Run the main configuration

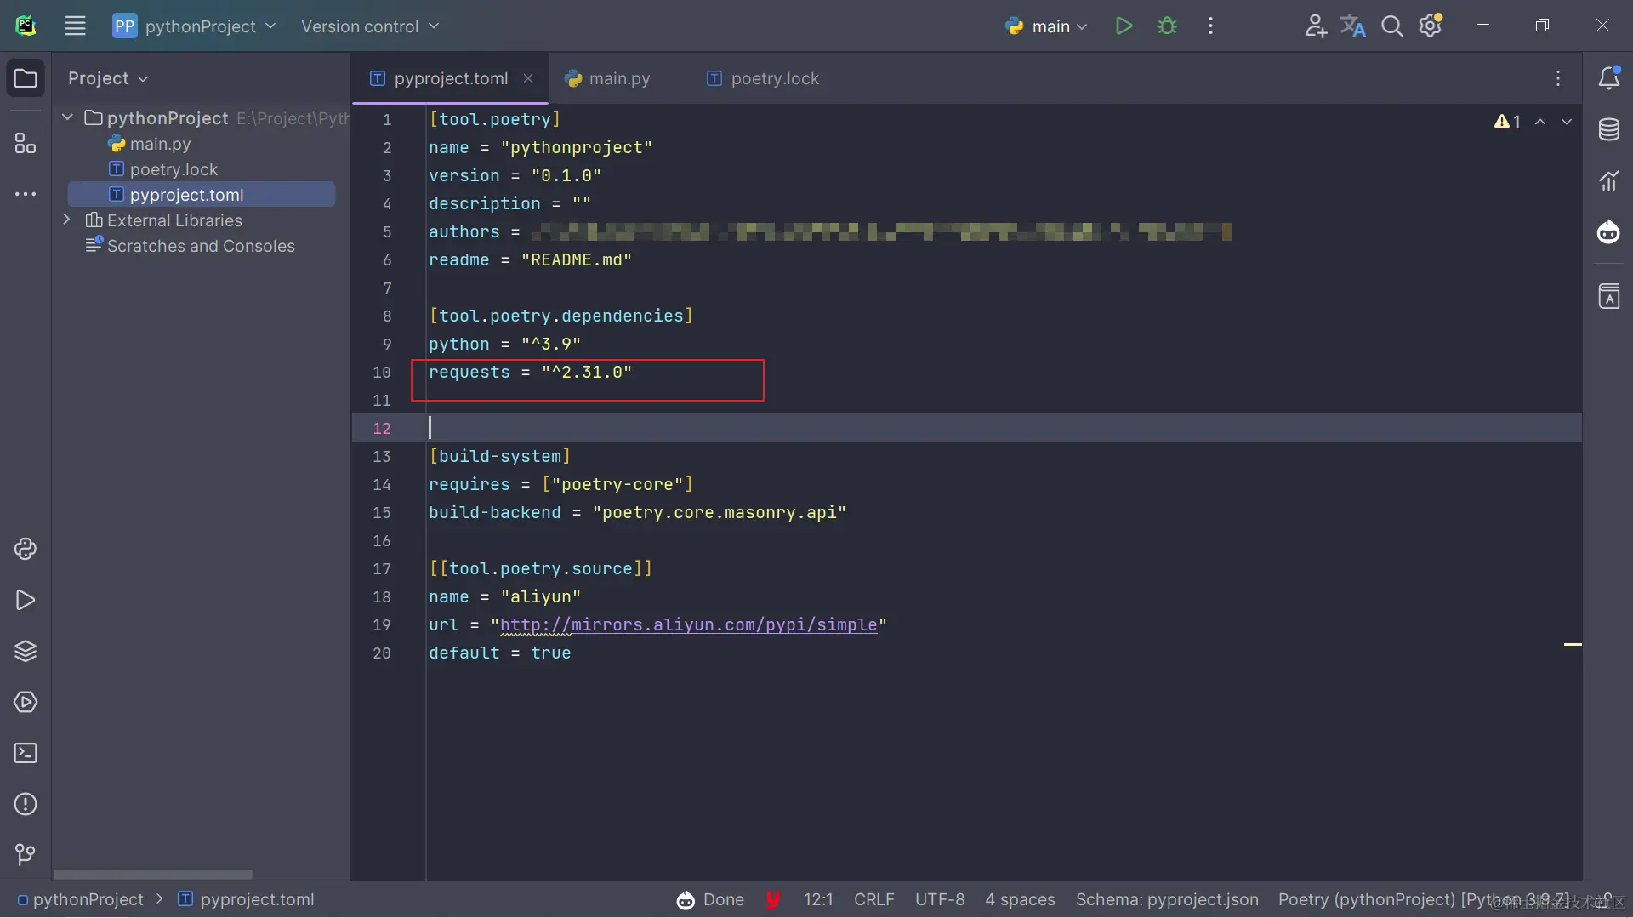[1124, 26]
